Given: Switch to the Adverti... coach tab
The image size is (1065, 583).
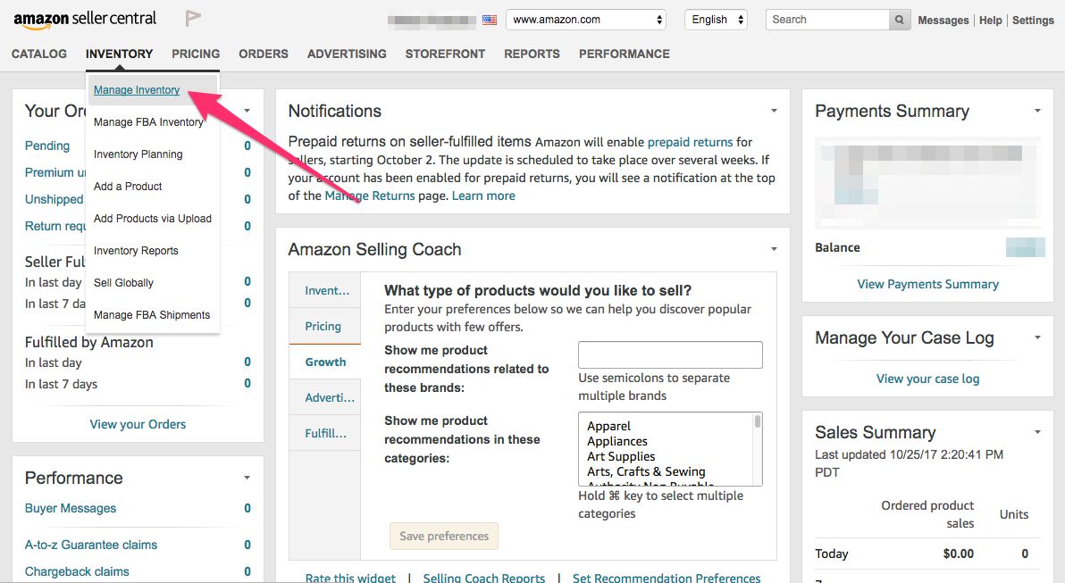Looking at the screenshot, I should point(324,397).
